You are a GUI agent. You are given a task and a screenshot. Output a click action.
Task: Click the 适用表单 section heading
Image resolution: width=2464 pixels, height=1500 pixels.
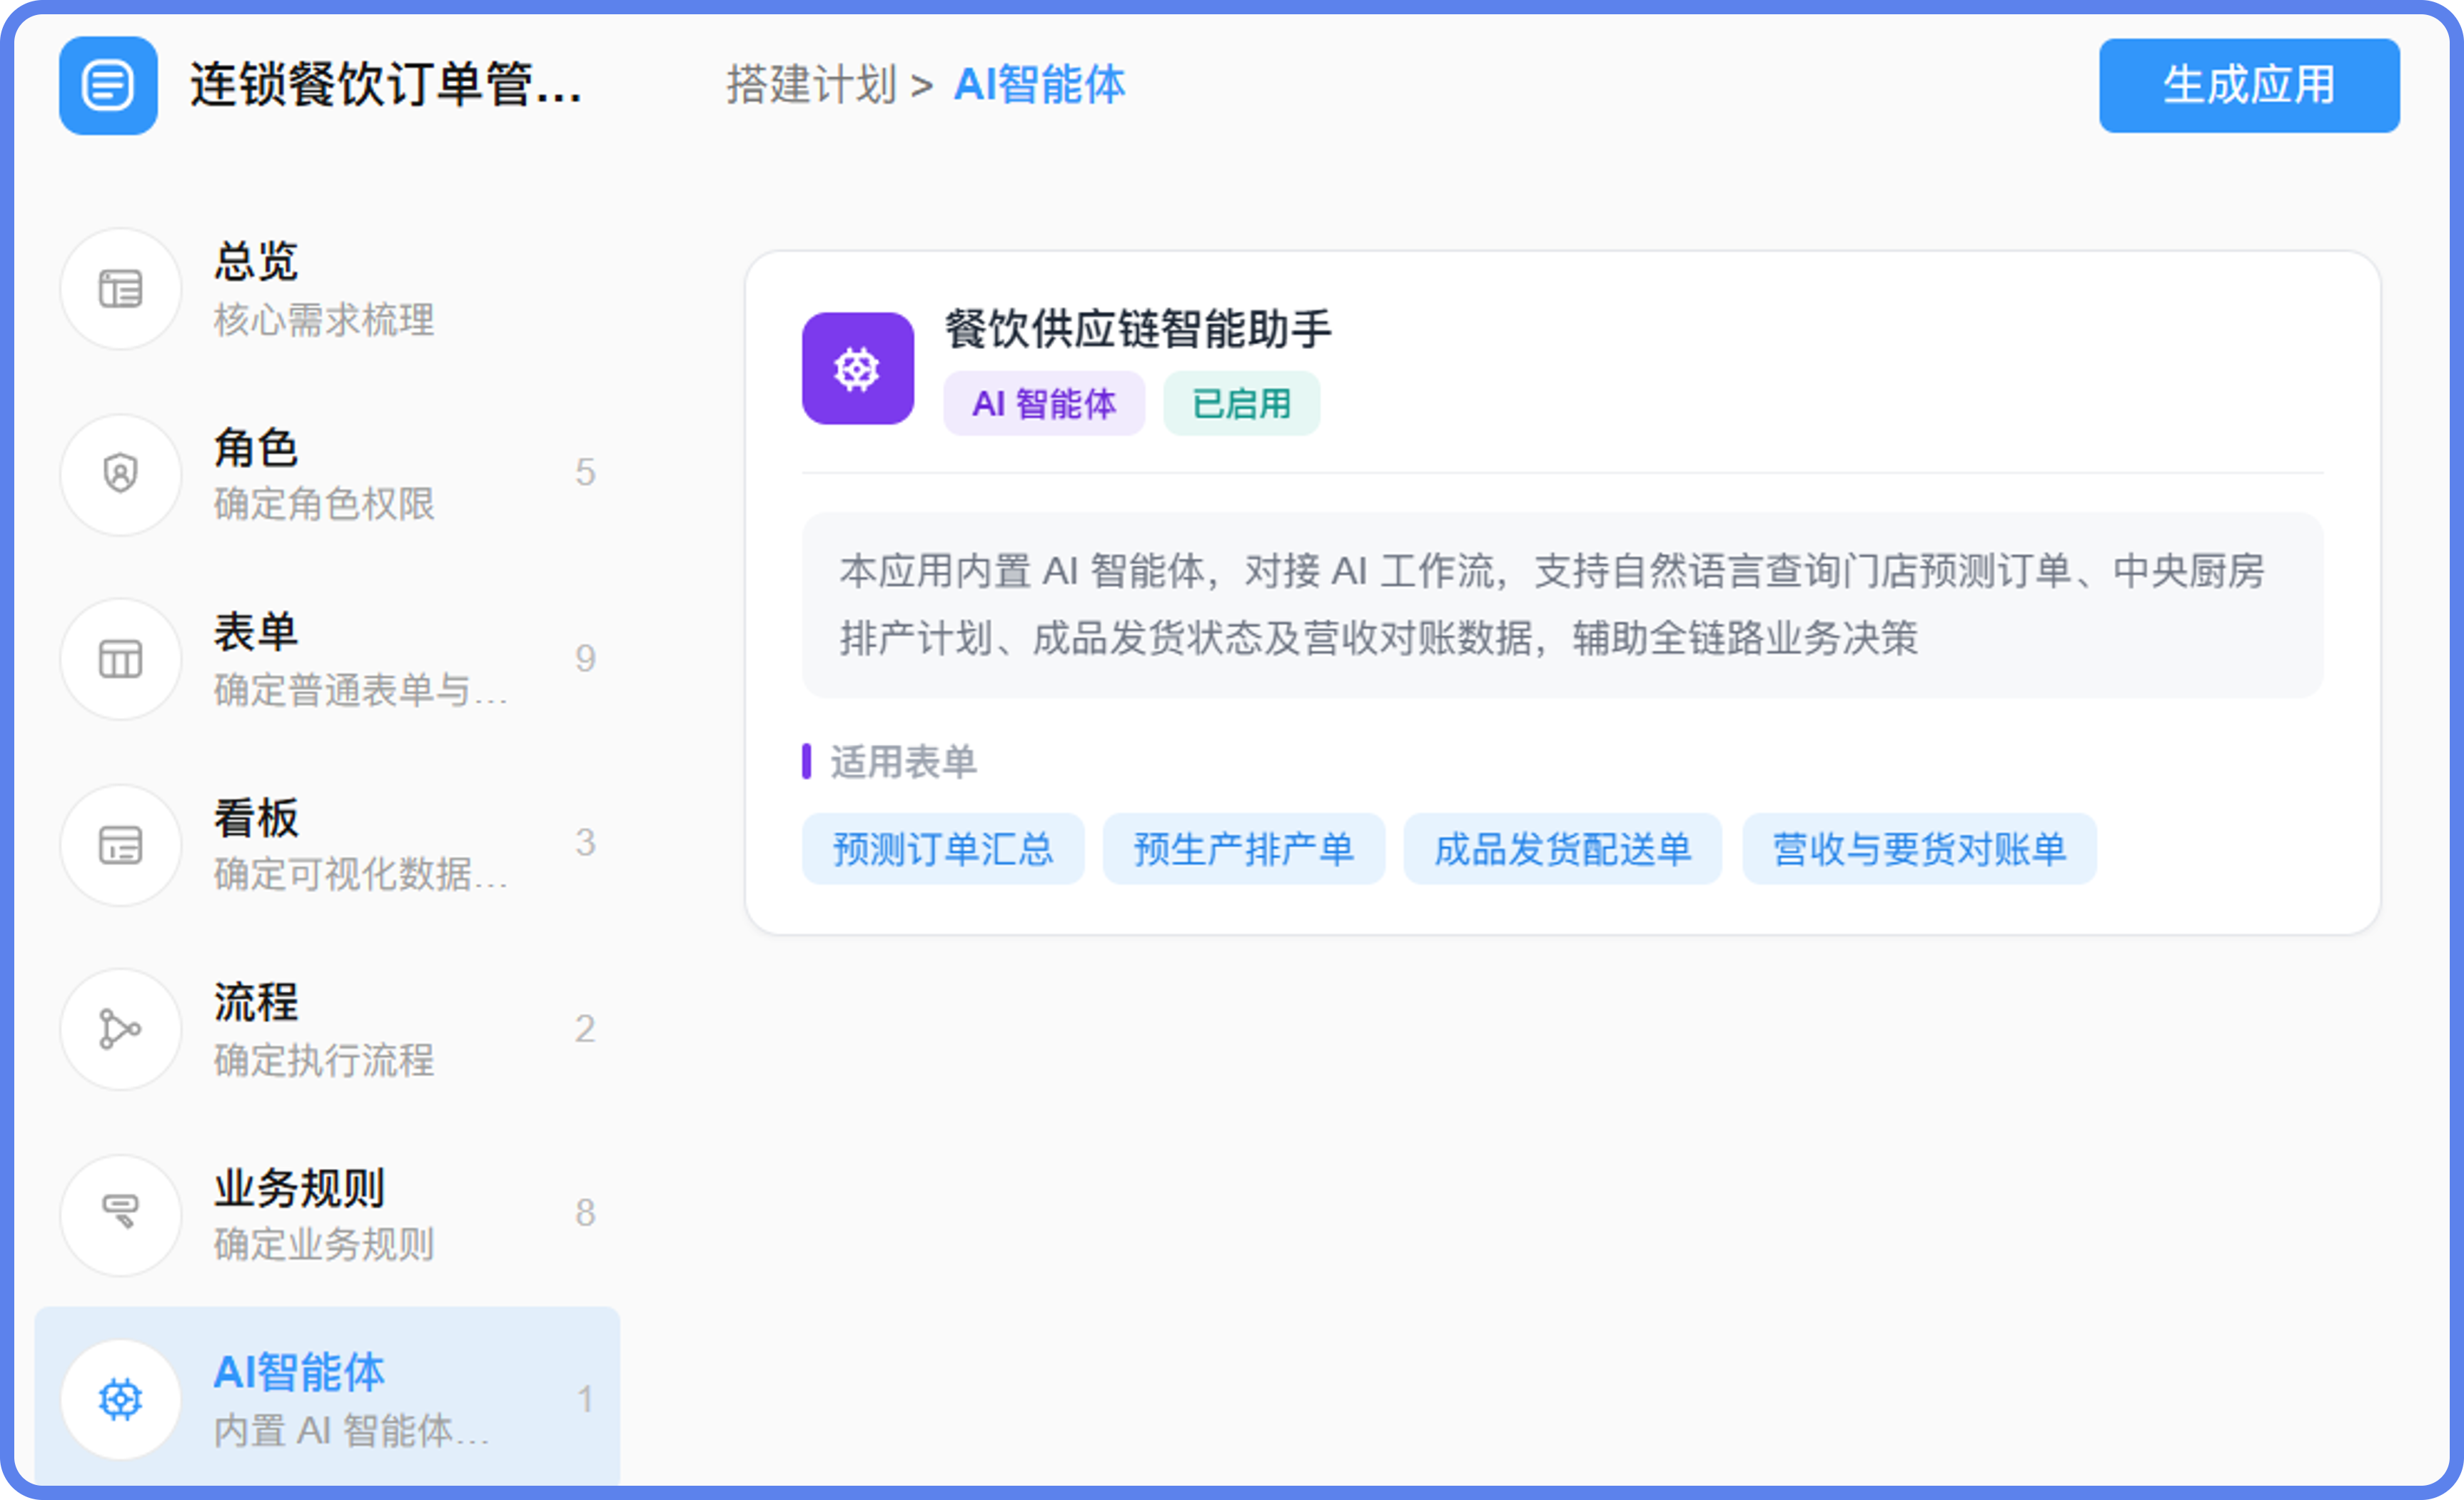coord(903,762)
